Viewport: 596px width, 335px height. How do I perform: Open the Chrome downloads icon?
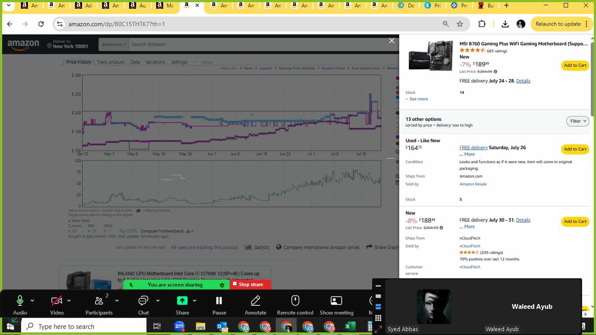click(505, 24)
